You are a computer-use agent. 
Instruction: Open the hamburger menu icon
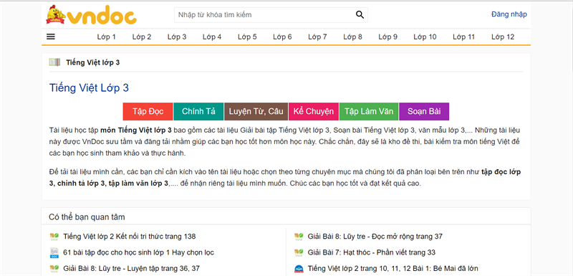click(51, 37)
